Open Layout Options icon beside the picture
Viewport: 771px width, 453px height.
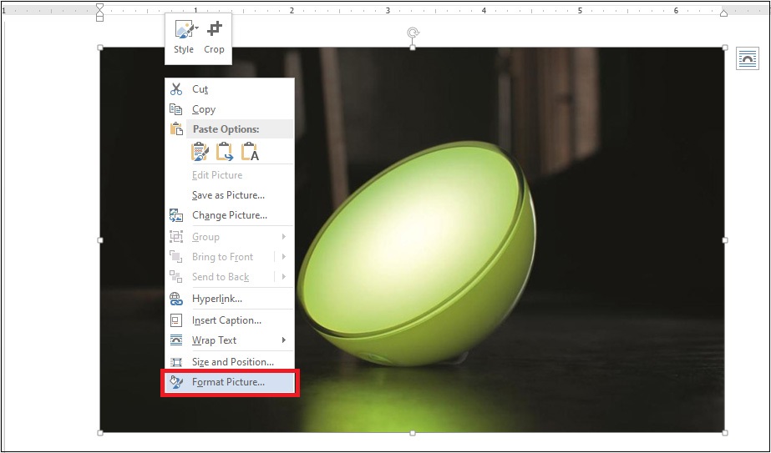[x=746, y=58]
